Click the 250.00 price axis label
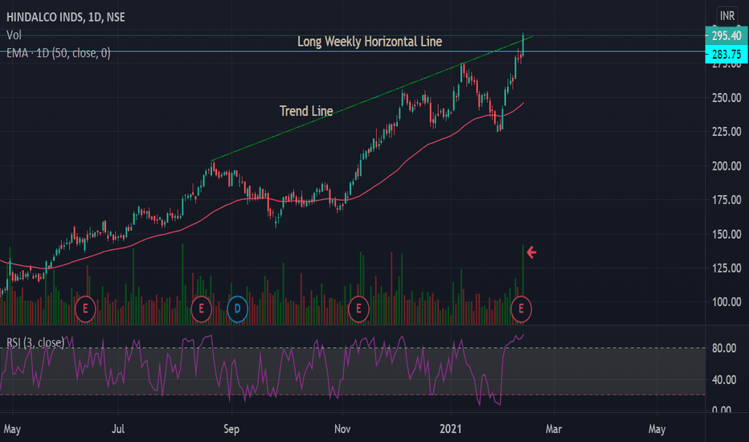749x442 pixels. (726, 98)
